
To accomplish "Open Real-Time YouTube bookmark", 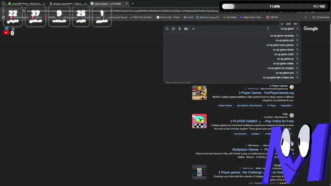I will 141,17.
